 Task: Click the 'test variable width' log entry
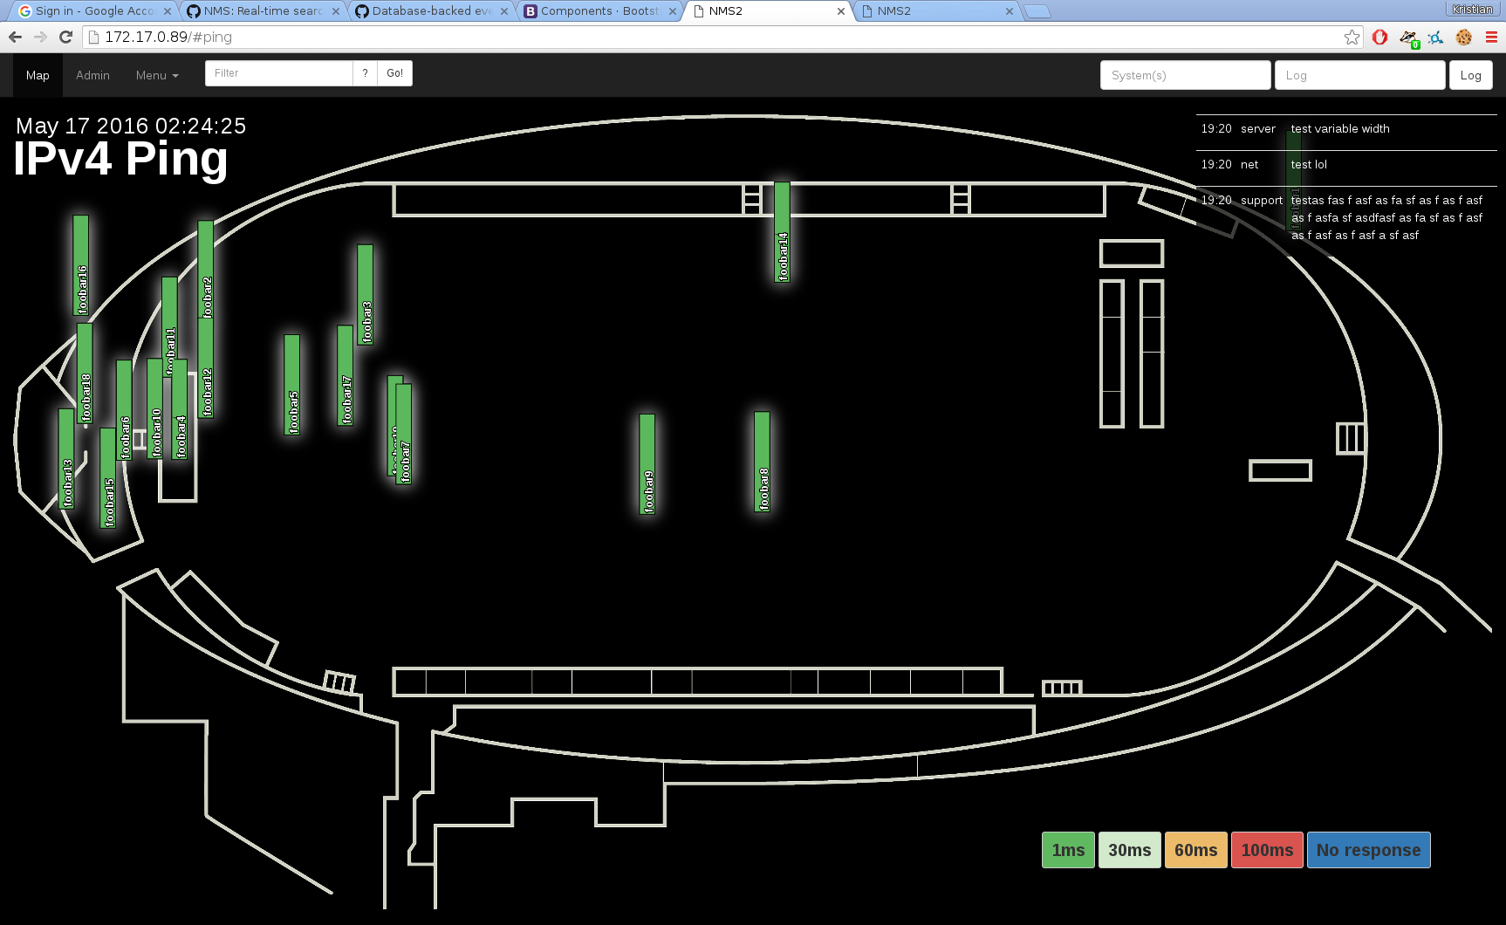(1340, 128)
